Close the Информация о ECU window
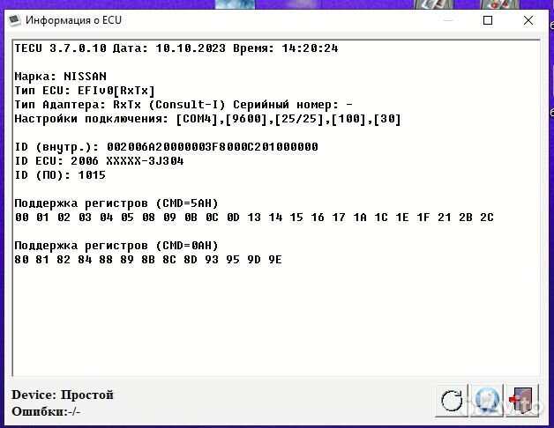 [x=528, y=19]
